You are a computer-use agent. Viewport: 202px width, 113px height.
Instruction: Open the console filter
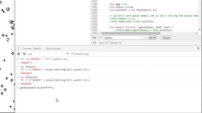point(24,54)
